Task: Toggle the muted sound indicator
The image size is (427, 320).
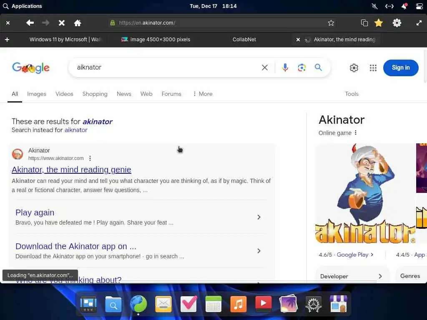Action: coord(375,6)
